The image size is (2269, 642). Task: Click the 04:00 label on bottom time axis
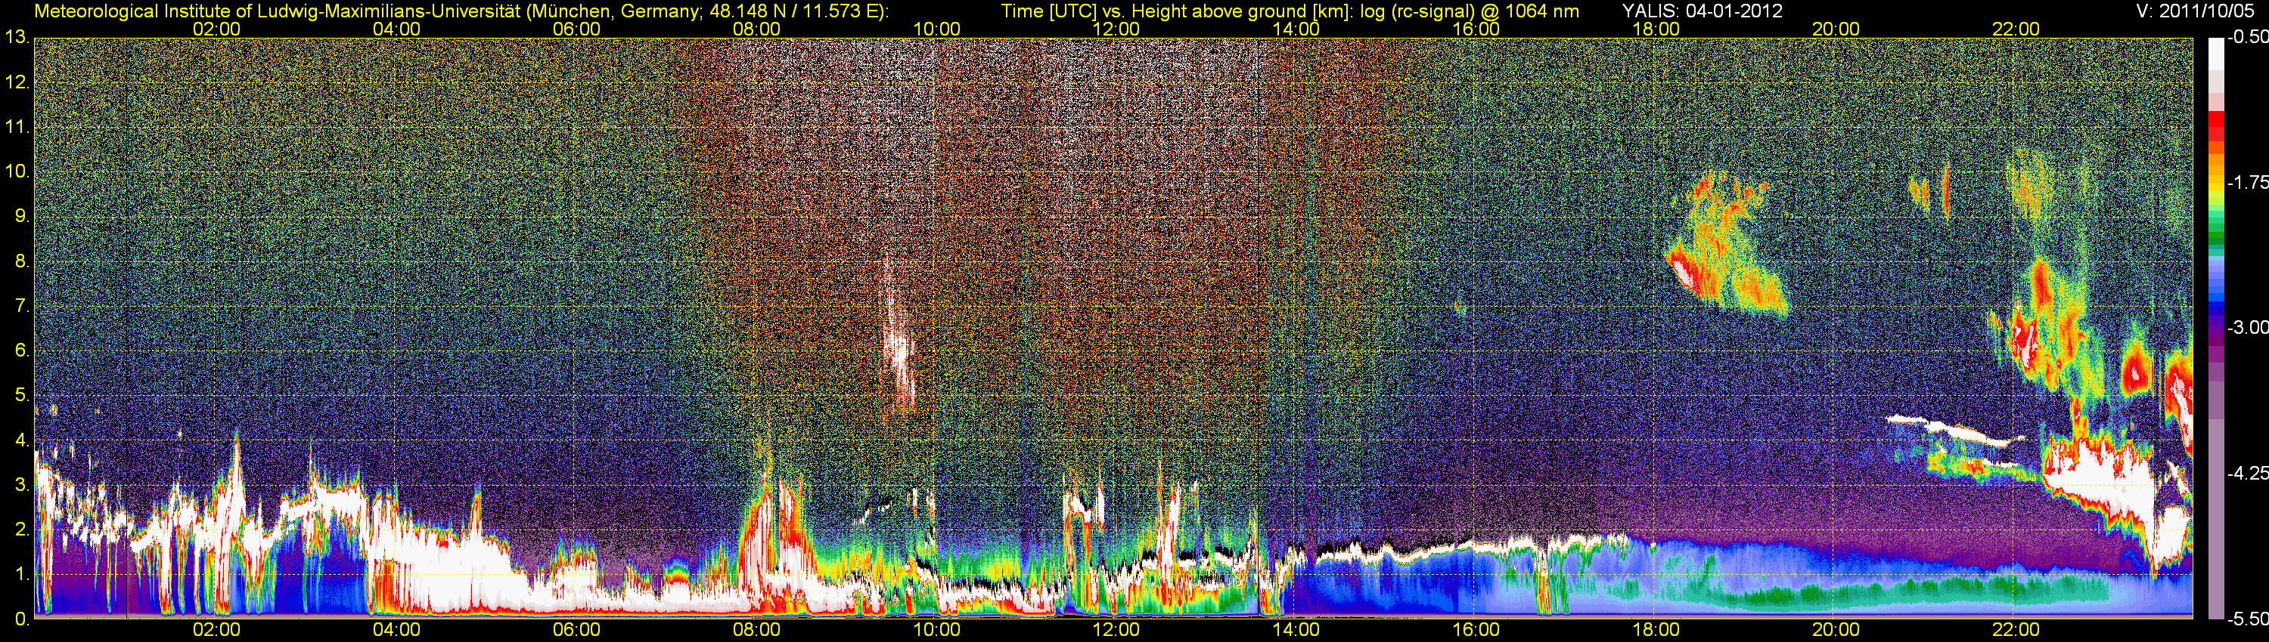(396, 630)
